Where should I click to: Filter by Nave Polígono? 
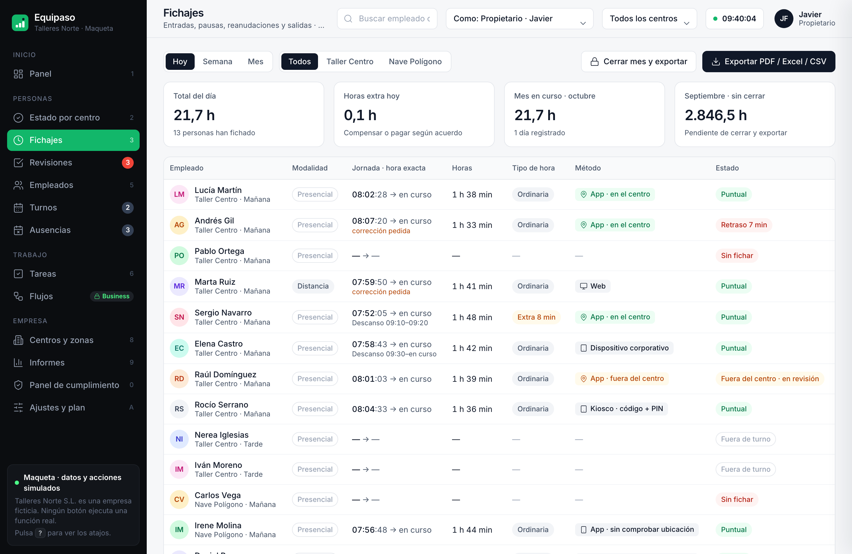click(x=415, y=62)
